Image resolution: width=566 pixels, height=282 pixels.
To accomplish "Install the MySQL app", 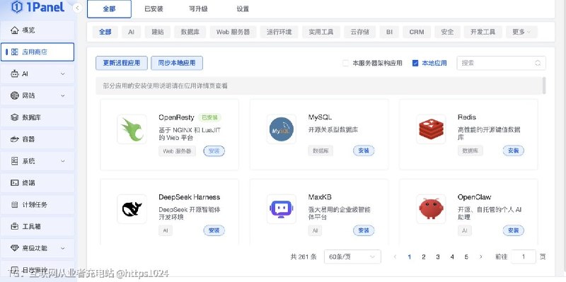I will coord(364,151).
